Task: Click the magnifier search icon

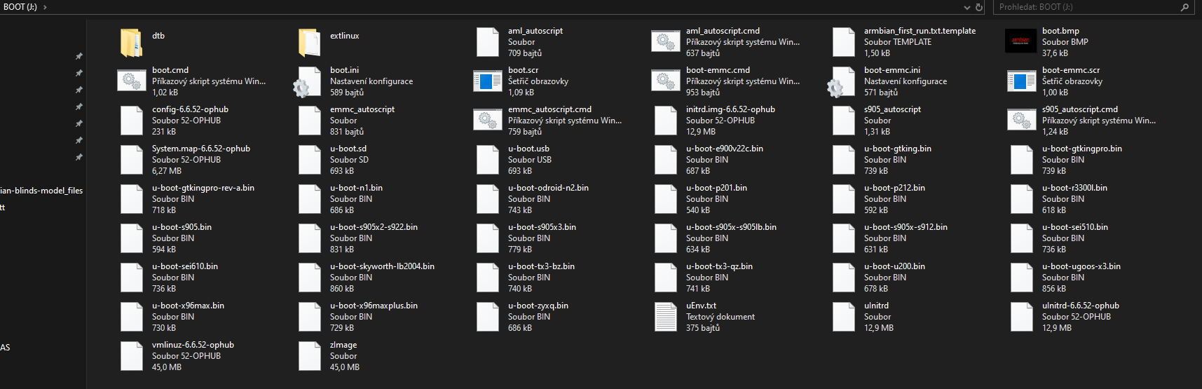Action: [1185, 7]
